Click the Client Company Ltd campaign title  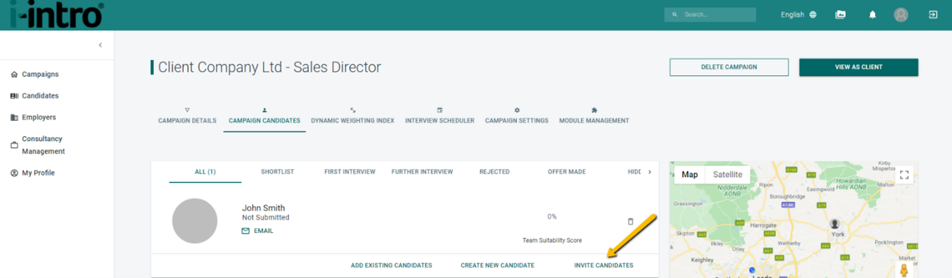click(270, 67)
